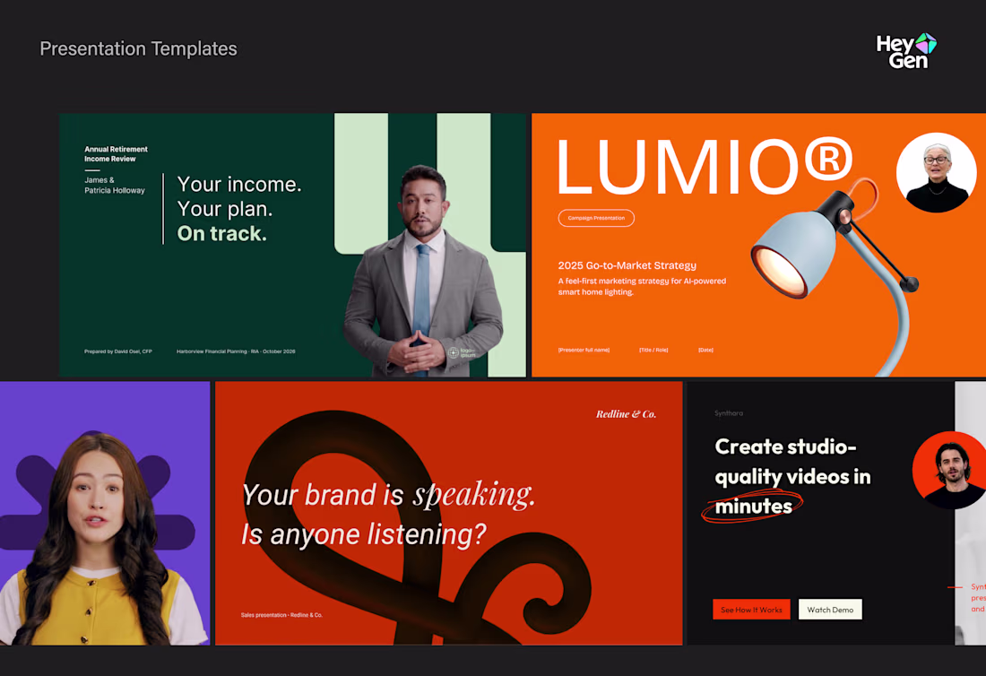
Task: Click the 'Is anyone listening?' line
Action: coord(363,534)
